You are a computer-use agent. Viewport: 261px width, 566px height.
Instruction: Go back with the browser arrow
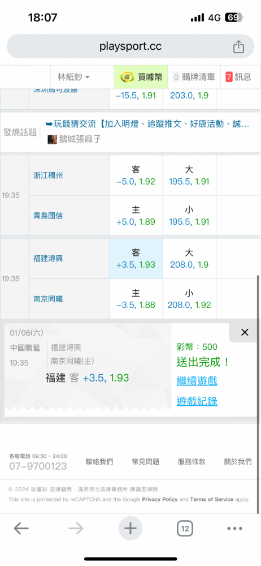21,529
